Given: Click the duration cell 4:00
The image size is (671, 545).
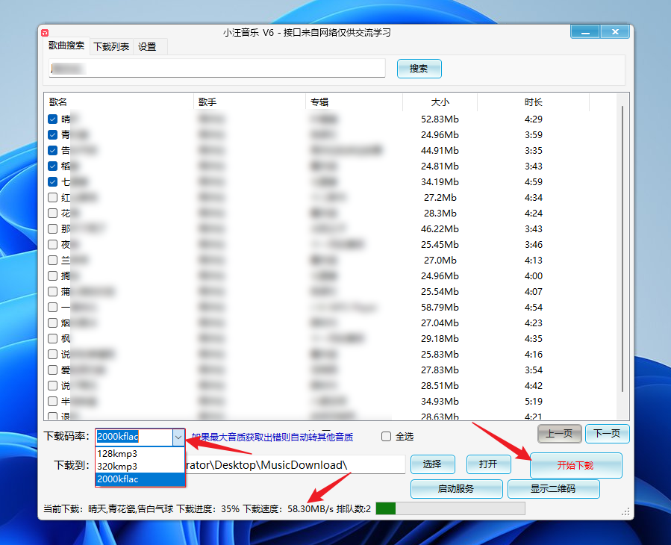Looking at the screenshot, I should 534,276.
